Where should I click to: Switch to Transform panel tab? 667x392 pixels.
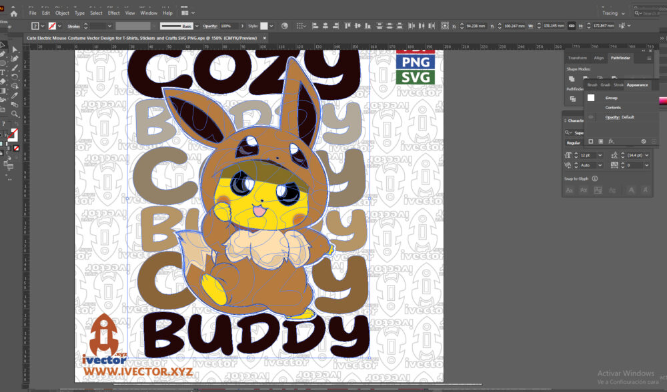pos(577,58)
